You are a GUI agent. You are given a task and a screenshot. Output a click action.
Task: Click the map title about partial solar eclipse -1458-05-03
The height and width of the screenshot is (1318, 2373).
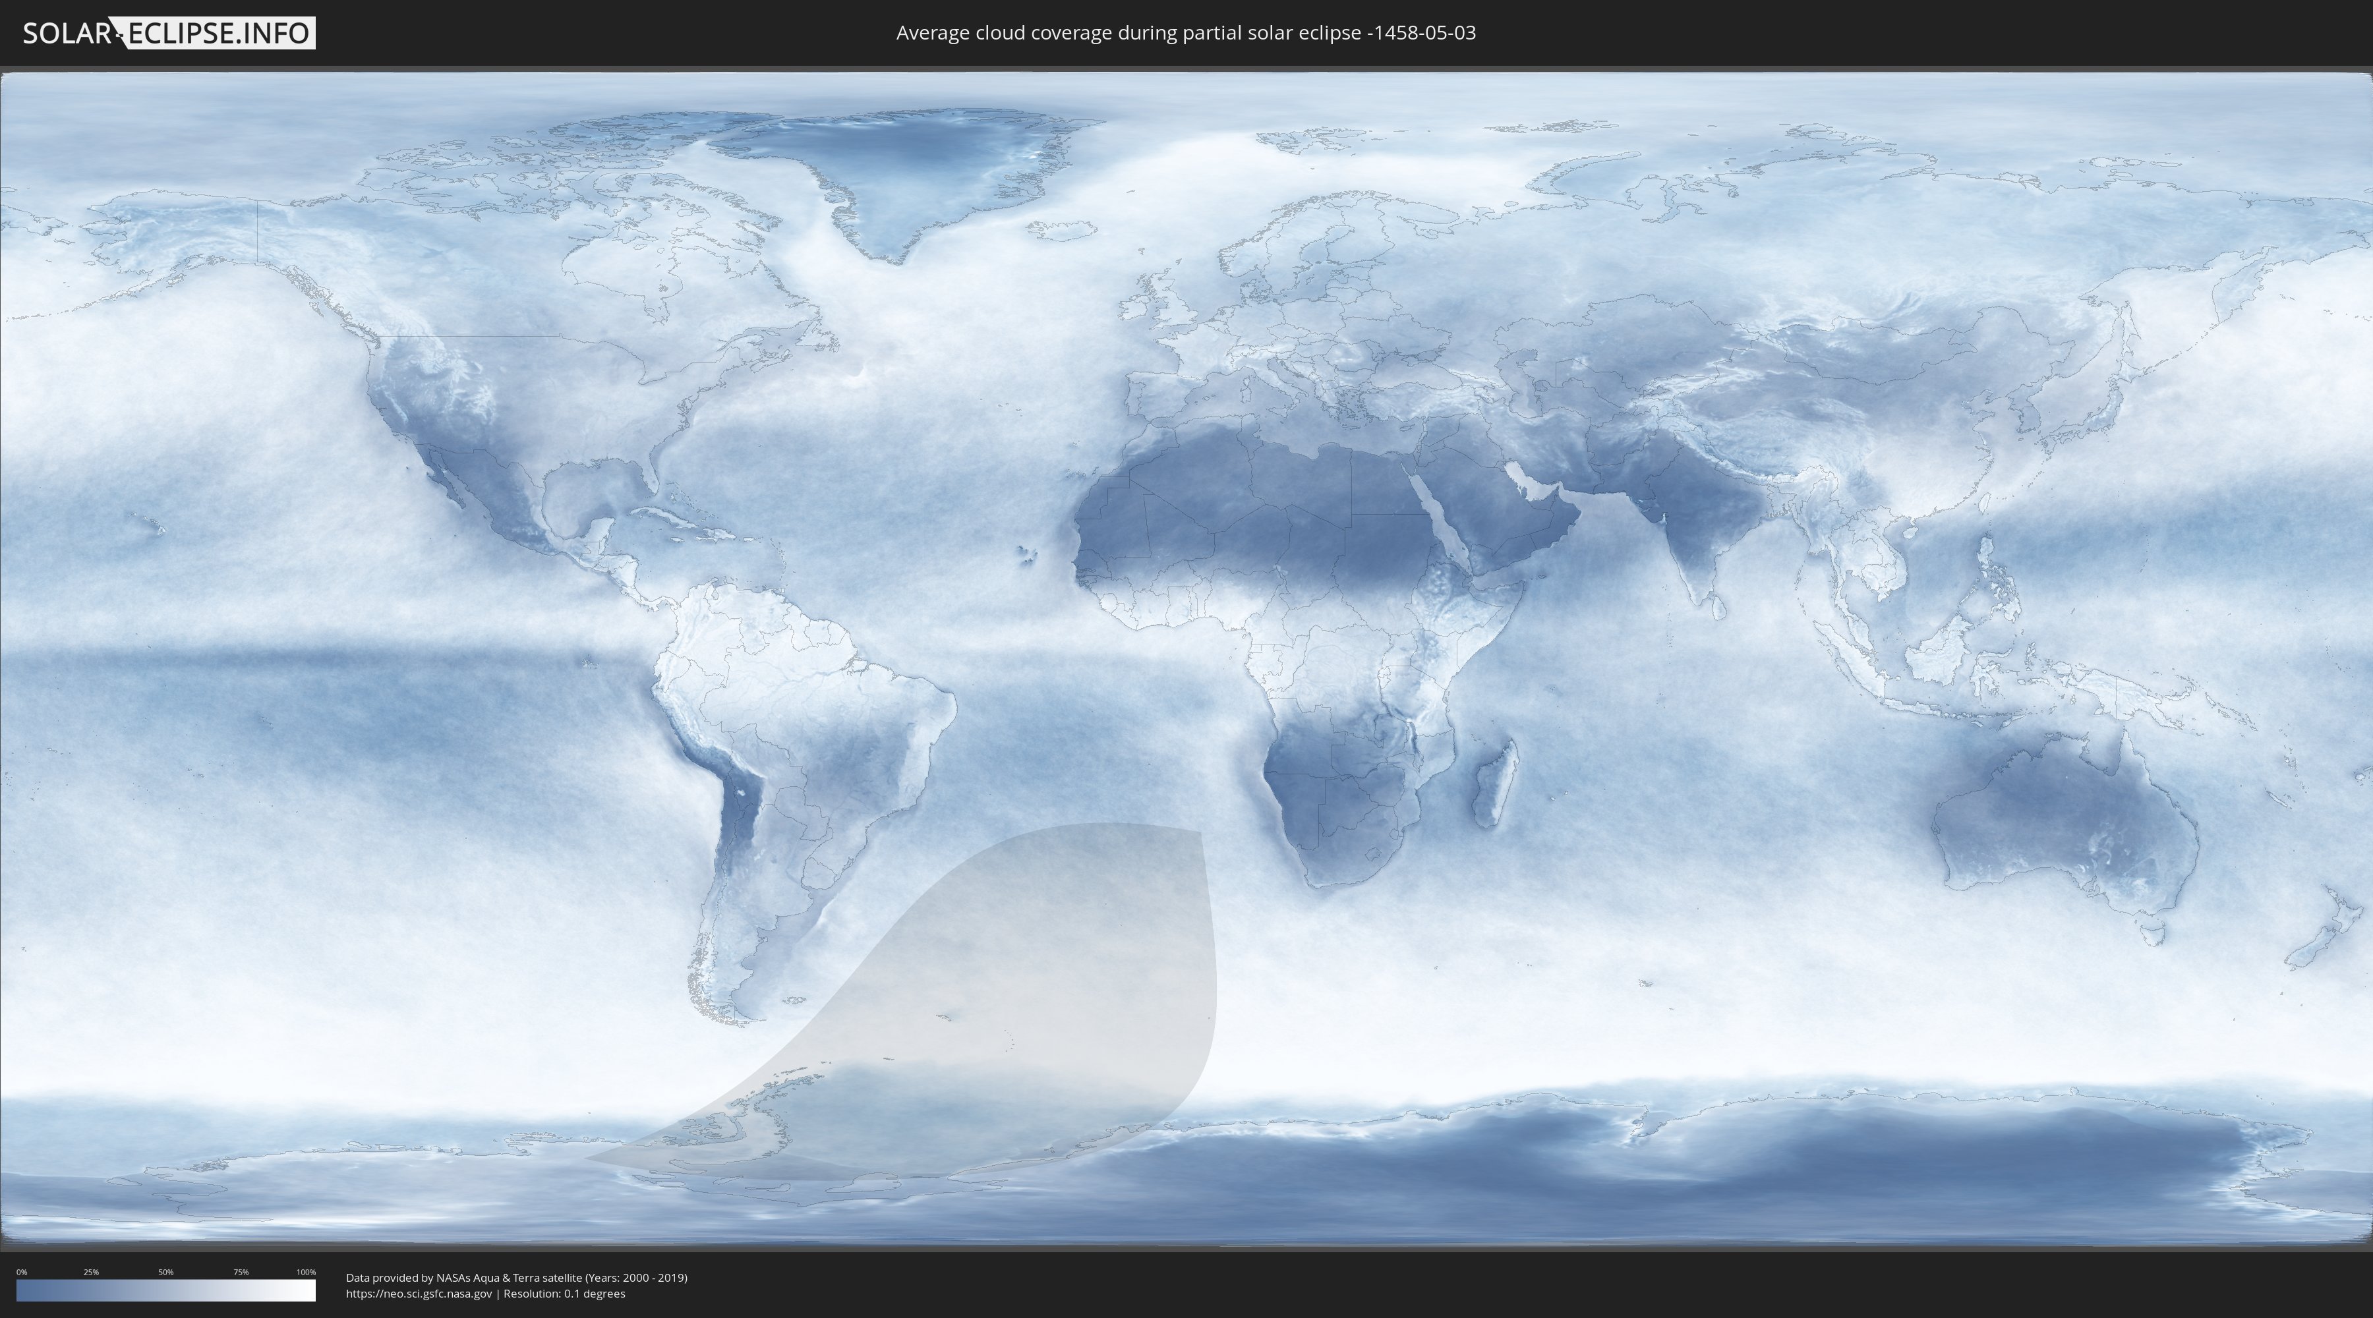[1186, 33]
